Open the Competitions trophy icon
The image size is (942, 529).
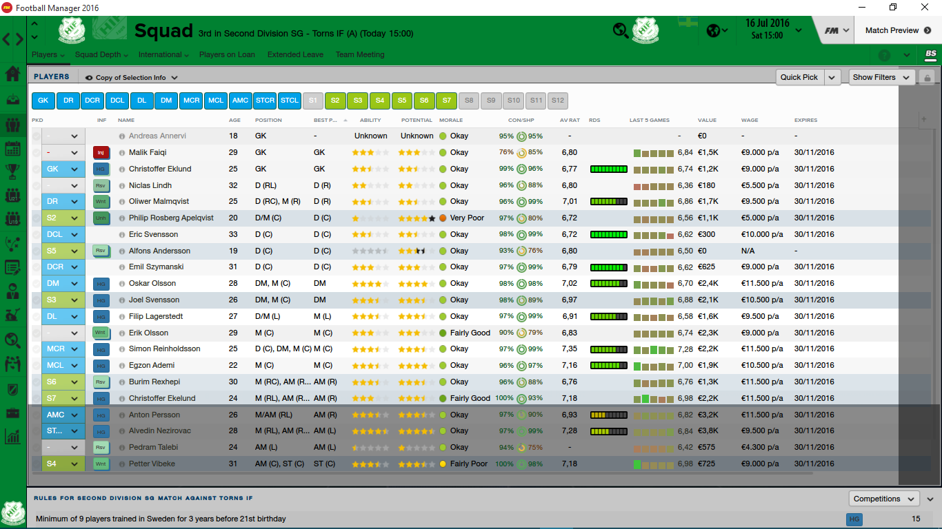point(12,172)
